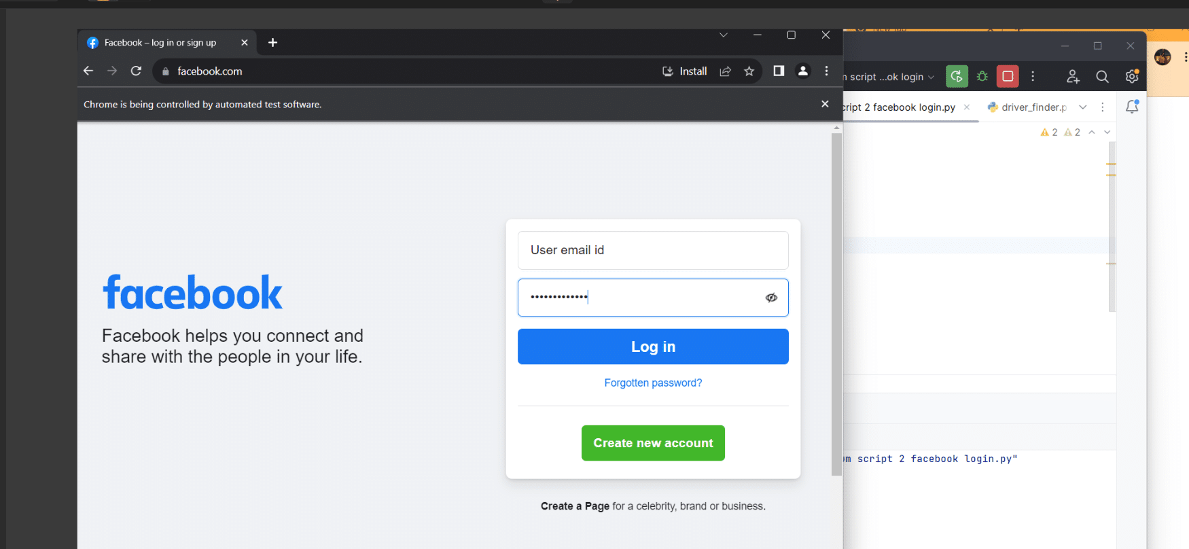This screenshot has height=549, width=1189.
Task: Click the blue Log in button
Action: click(653, 347)
